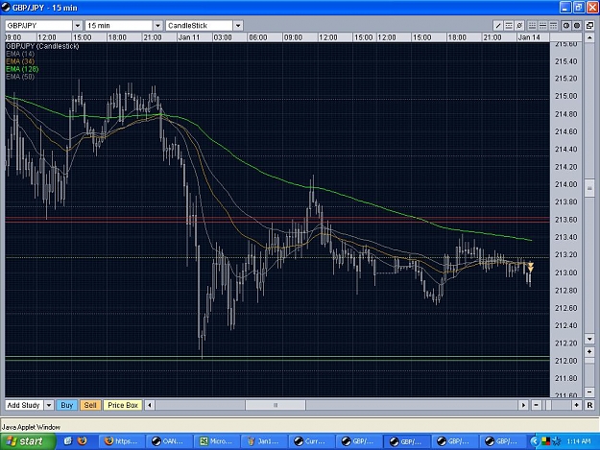Viewport: 600px width, 450px height.
Task: Click the Price Box button
Action: click(x=123, y=405)
